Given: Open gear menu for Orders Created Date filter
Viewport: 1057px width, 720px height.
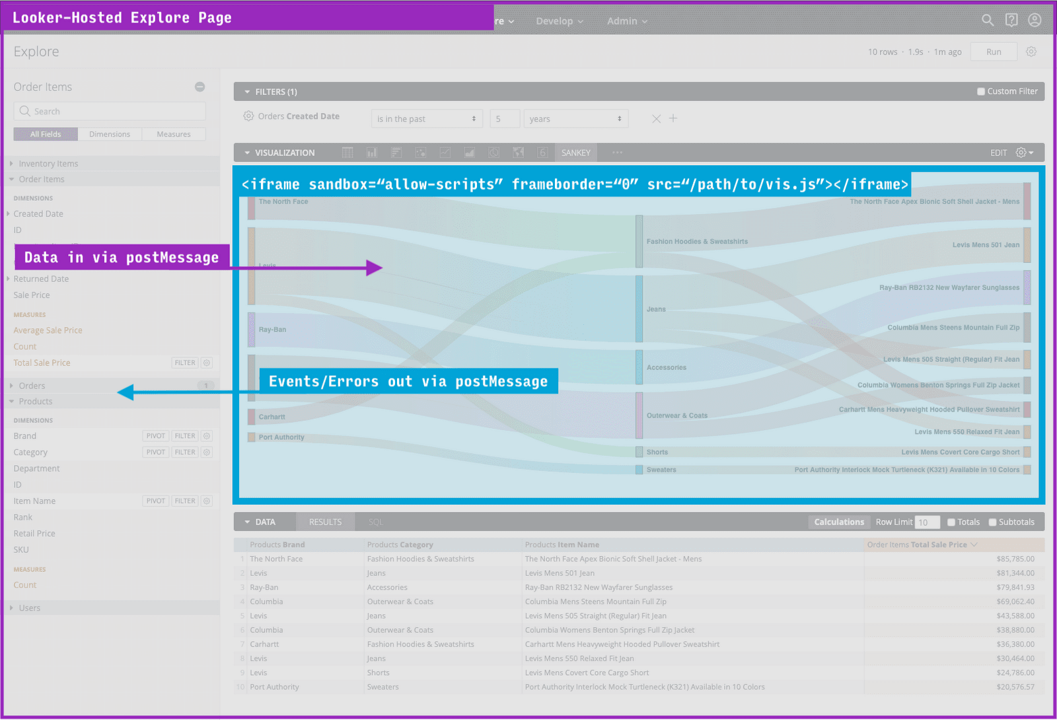Looking at the screenshot, I should coord(248,116).
